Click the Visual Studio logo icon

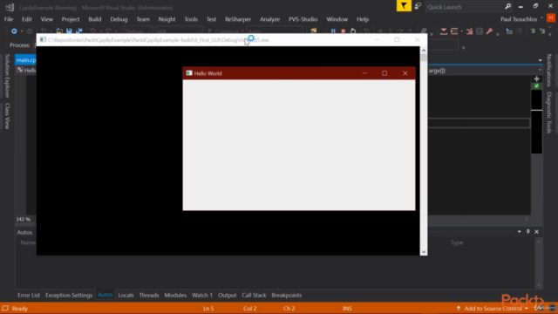(x=10, y=7)
